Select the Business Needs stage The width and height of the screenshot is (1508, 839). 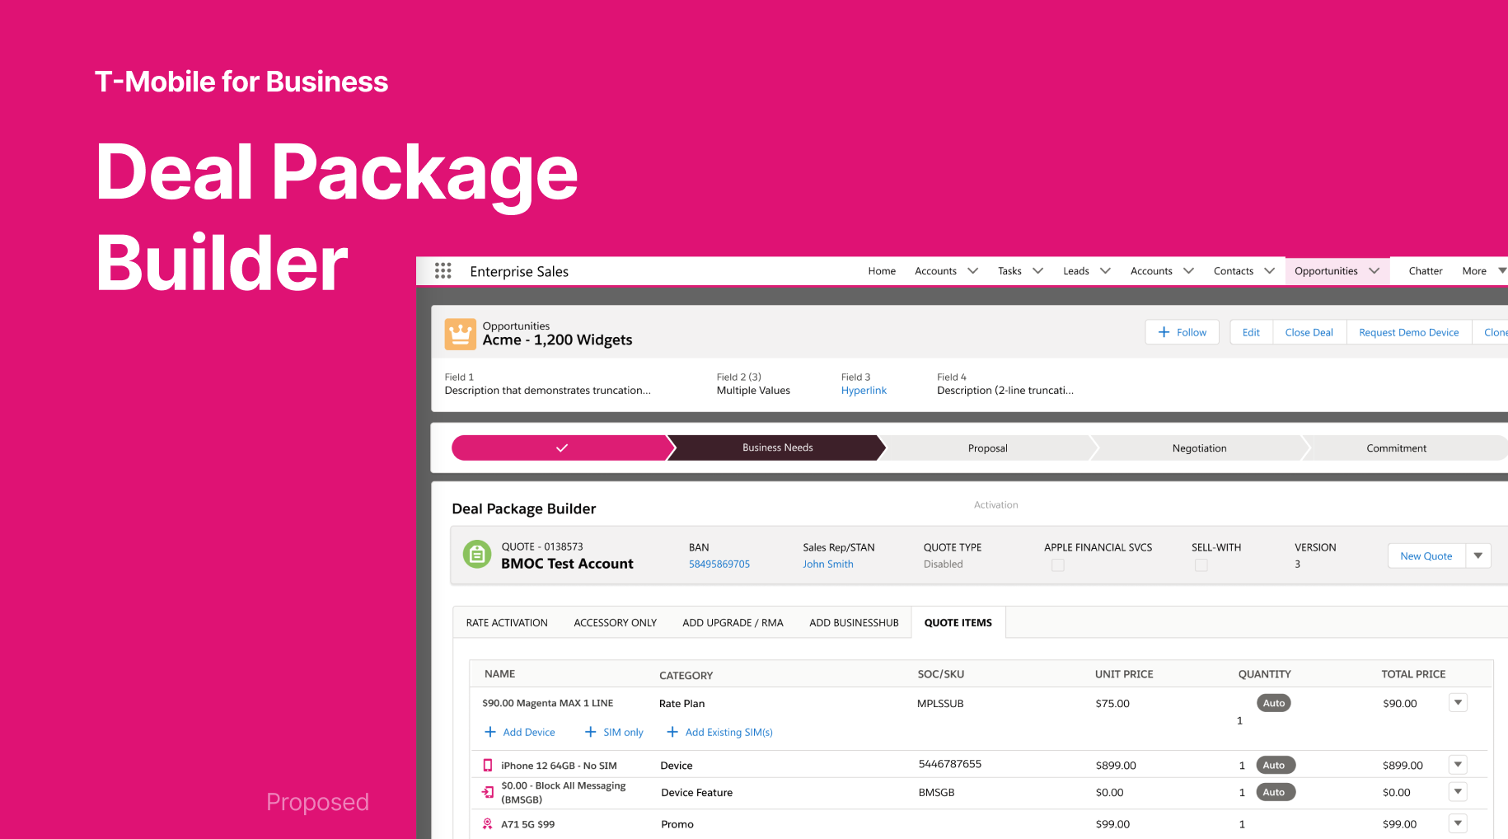point(777,448)
